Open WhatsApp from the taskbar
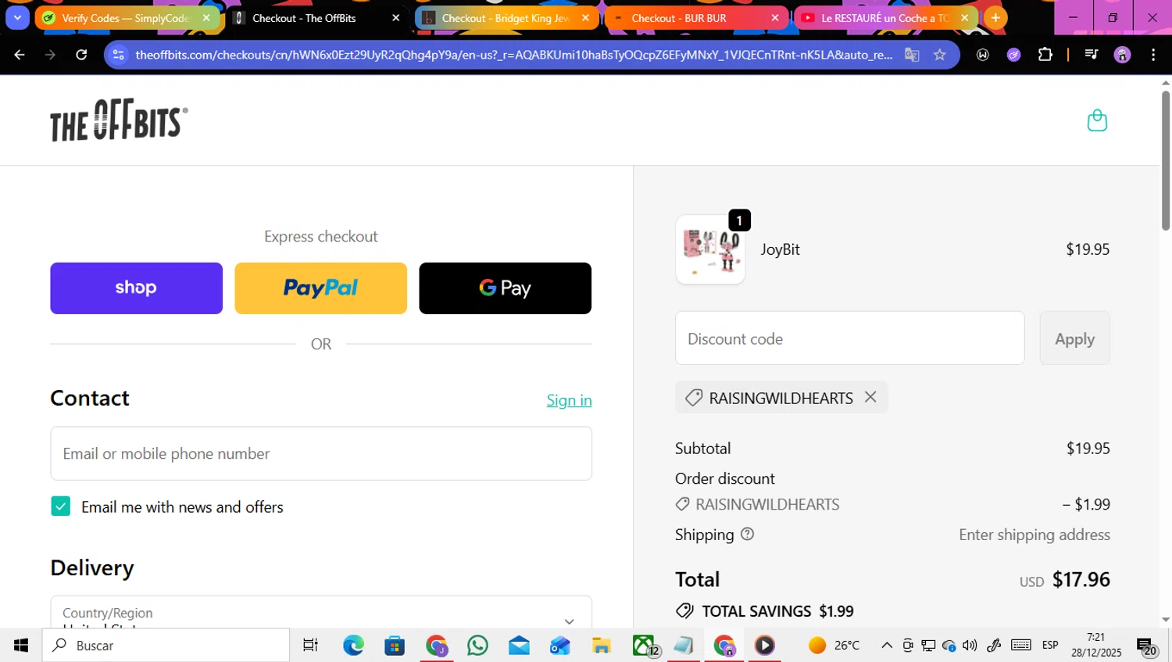1172x662 pixels. [477, 645]
